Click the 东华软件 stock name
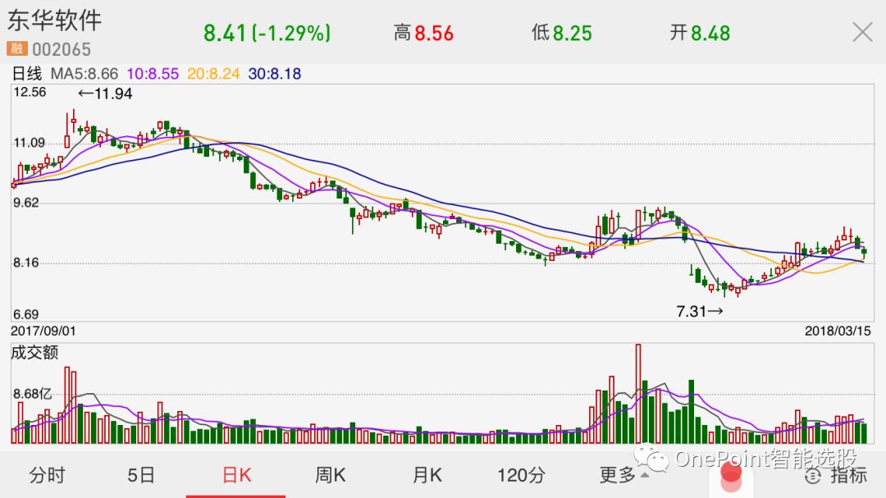This screenshot has height=498, width=886. (54, 21)
